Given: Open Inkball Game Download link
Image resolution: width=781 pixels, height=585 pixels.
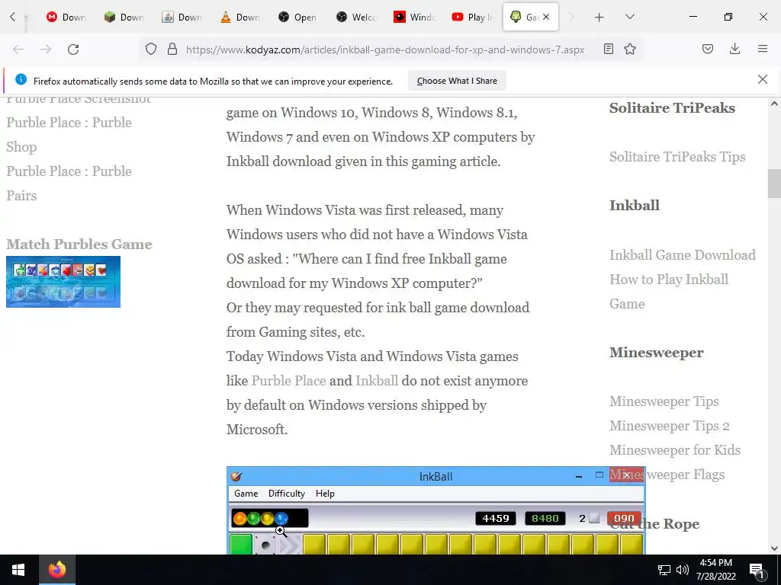Looking at the screenshot, I should [683, 254].
